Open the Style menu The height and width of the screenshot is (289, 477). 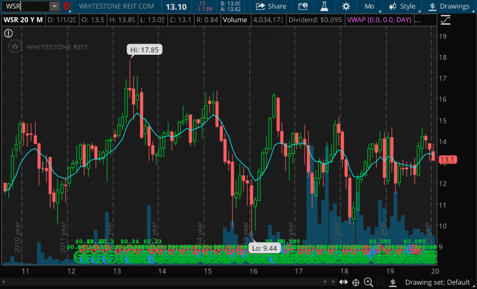[x=402, y=7]
